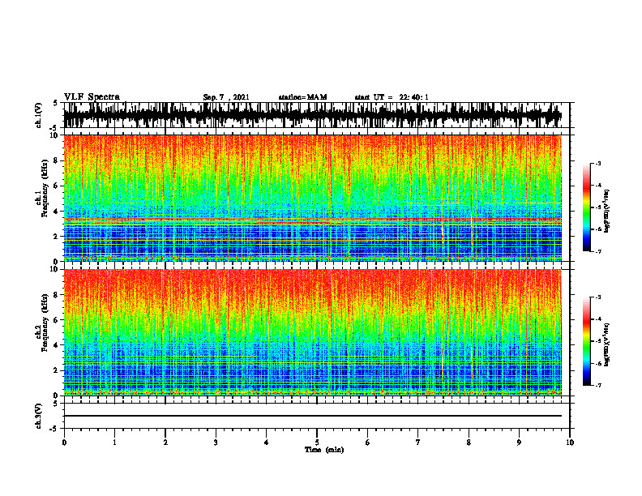Click the ch.2 frequency axis "4" tick label
Image resolution: width=642 pixels, height=496 pixels.
(56, 345)
